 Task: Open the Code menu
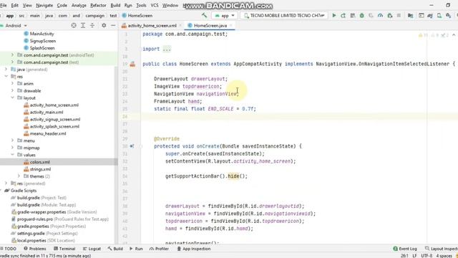62,5
